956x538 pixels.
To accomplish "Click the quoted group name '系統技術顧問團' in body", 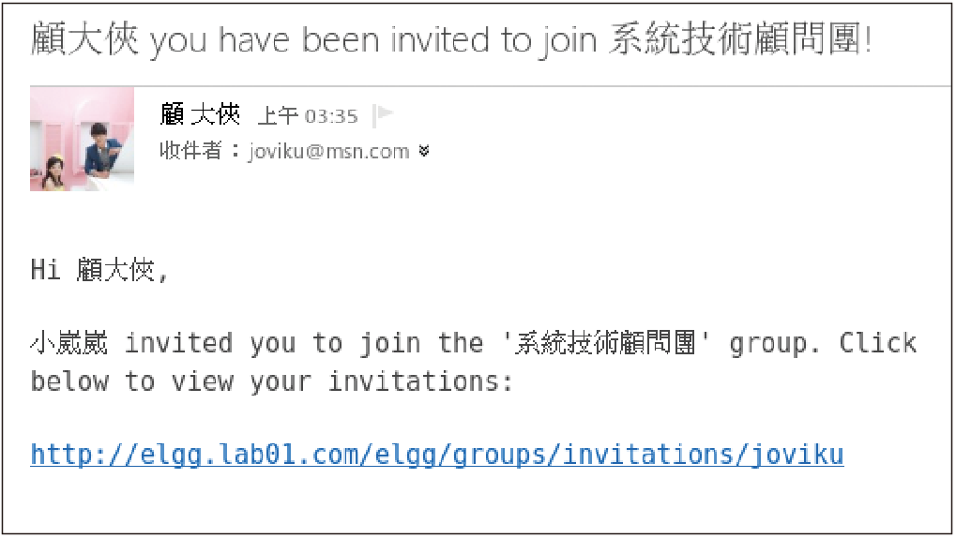I will tap(605, 343).
